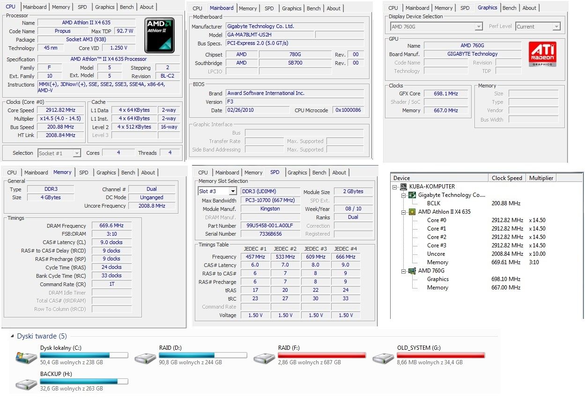Image resolution: width=585 pixels, height=397 pixels.
Task: Open About tab in the Mainboard-tab window
Action: [333, 8]
